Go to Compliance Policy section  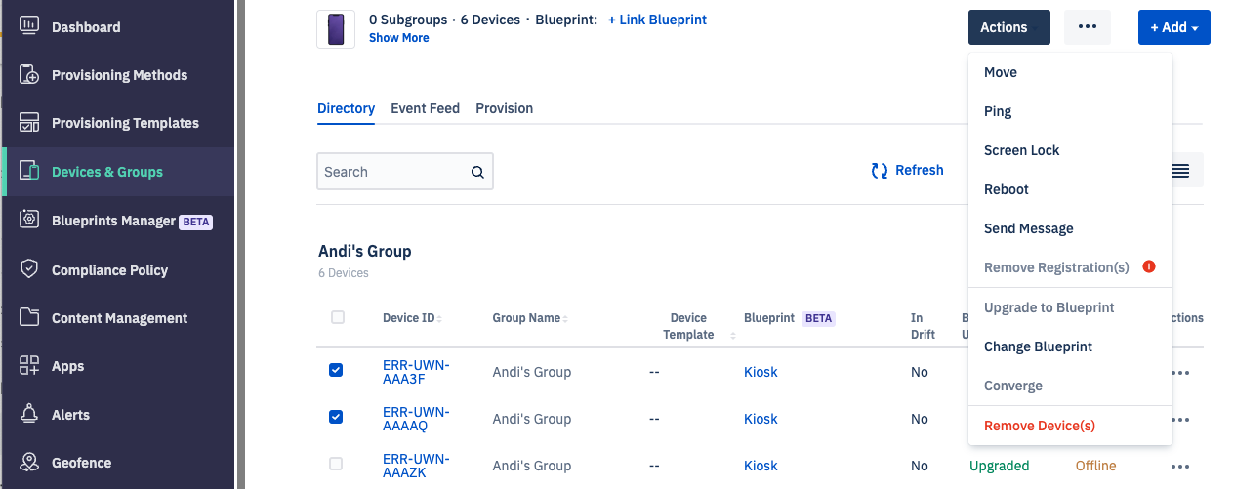tap(118, 269)
